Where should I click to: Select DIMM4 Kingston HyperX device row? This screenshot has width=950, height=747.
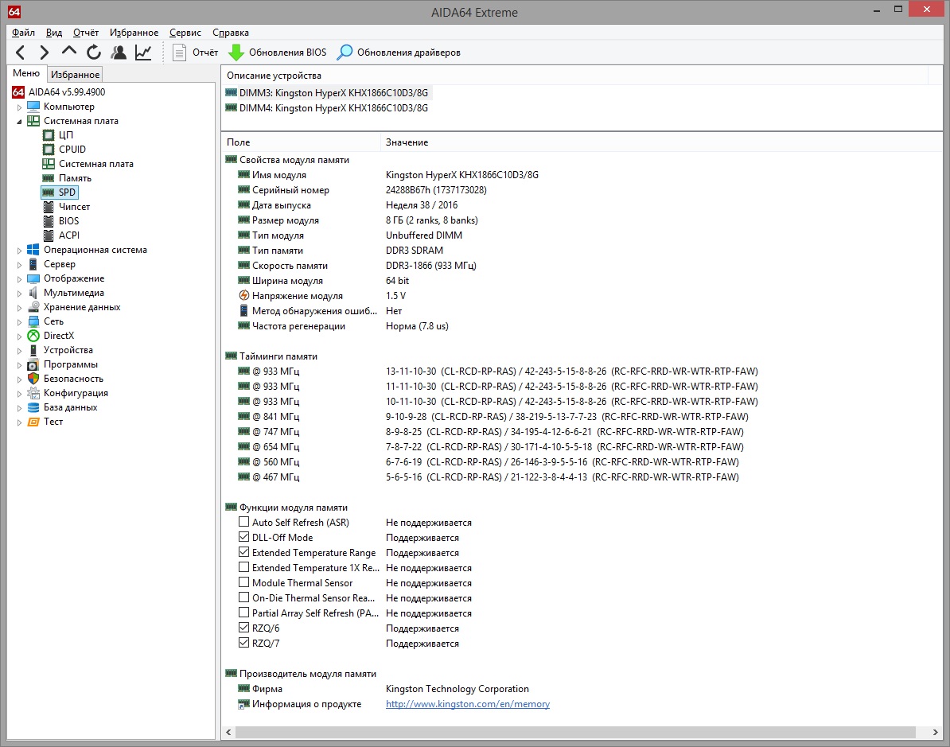click(327, 108)
